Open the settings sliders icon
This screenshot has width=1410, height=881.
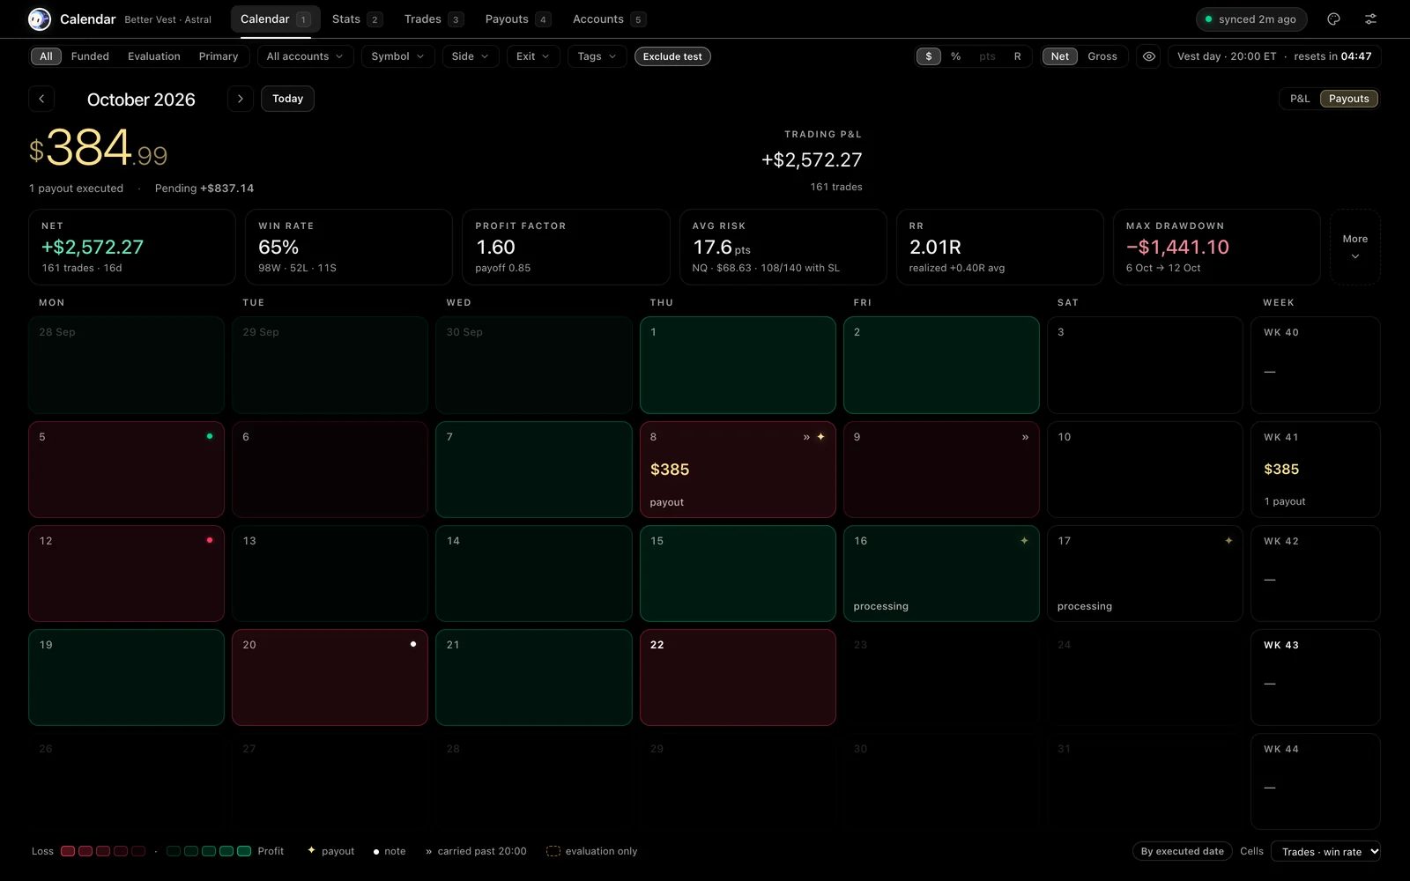coord(1370,19)
